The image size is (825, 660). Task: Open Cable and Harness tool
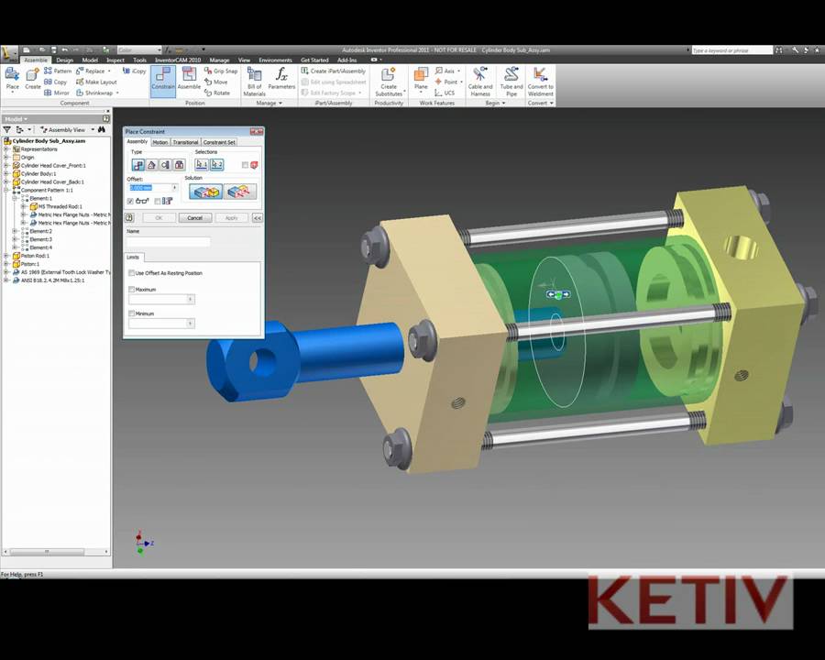(x=479, y=82)
